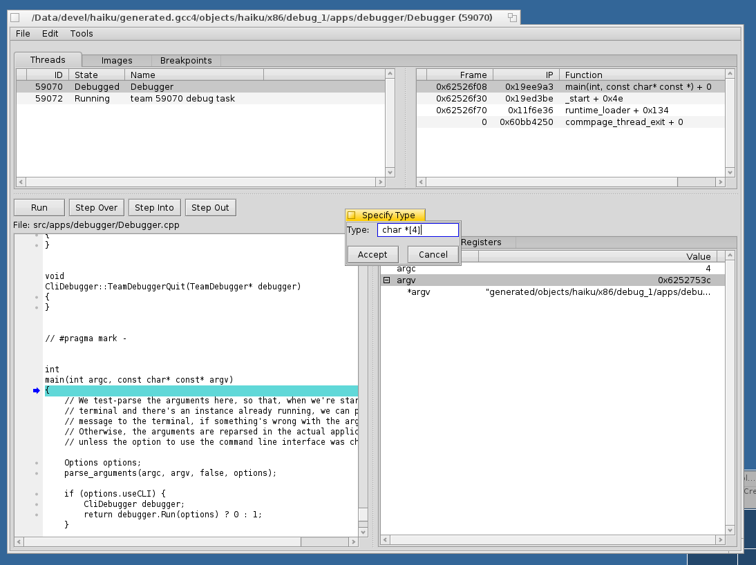Sort threads by State column header

click(x=97, y=75)
